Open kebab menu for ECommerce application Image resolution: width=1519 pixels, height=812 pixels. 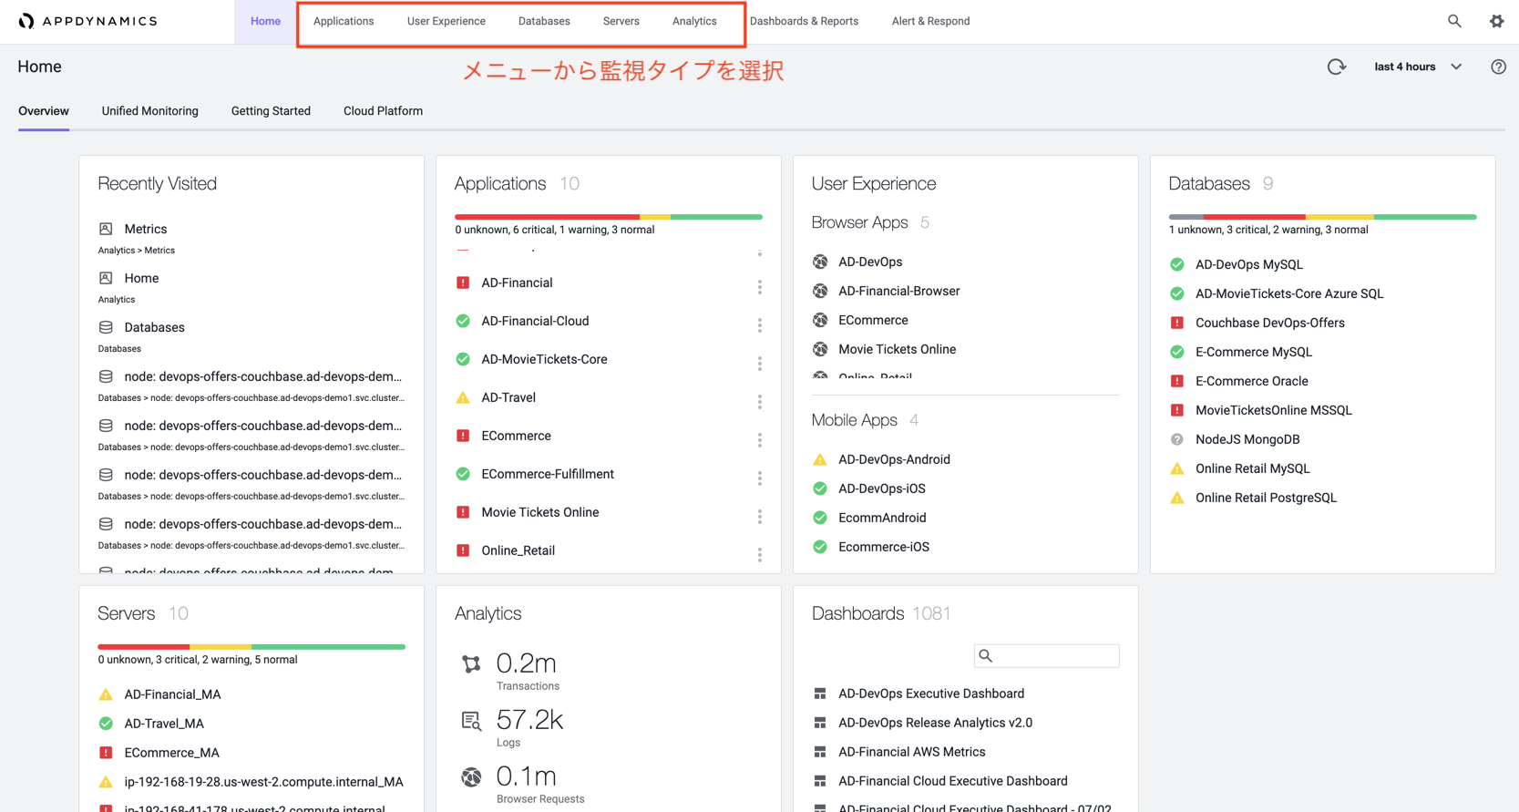pos(759,440)
